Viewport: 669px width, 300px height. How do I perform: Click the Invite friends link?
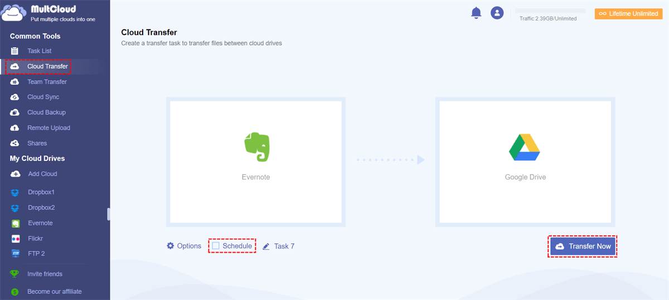coord(45,274)
